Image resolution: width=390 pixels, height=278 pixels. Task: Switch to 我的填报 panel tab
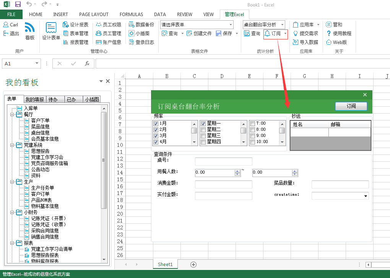[x=34, y=99]
